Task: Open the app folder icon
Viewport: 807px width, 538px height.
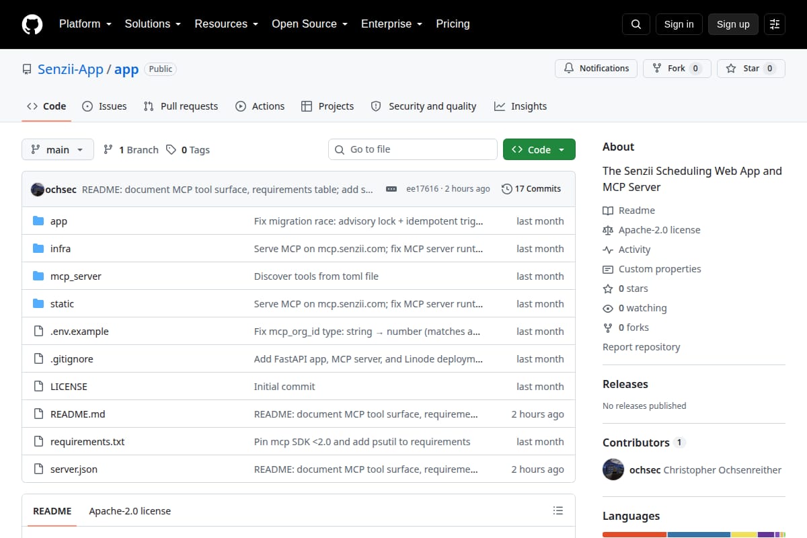Action: point(38,221)
